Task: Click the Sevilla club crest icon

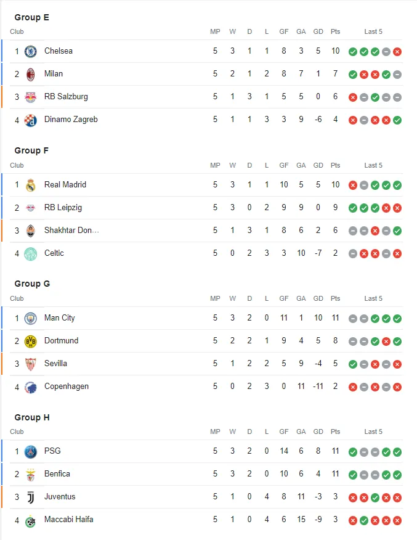Action: 31,364
